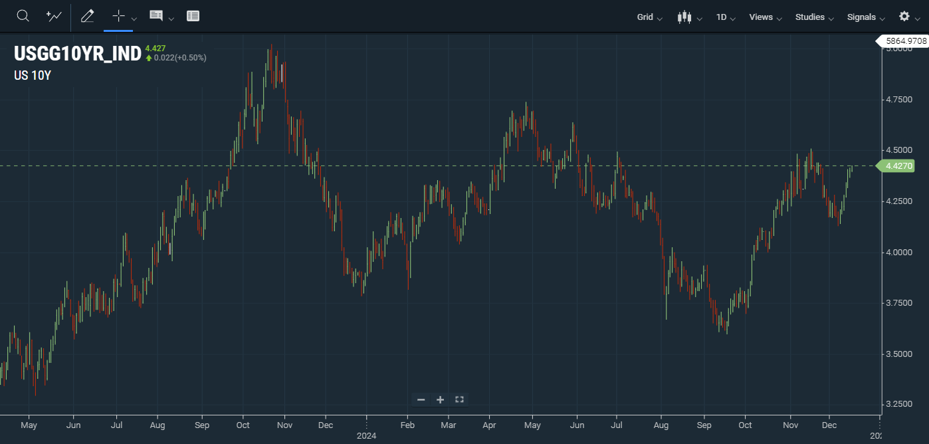Click the 4.7500 price axis label

(x=899, y=100)
